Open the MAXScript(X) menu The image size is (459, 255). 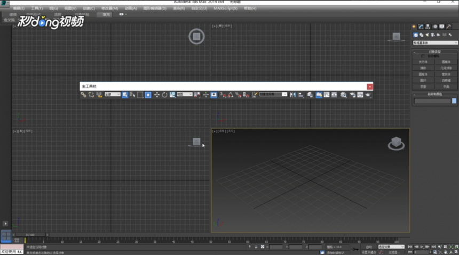[x=225, y=8]
